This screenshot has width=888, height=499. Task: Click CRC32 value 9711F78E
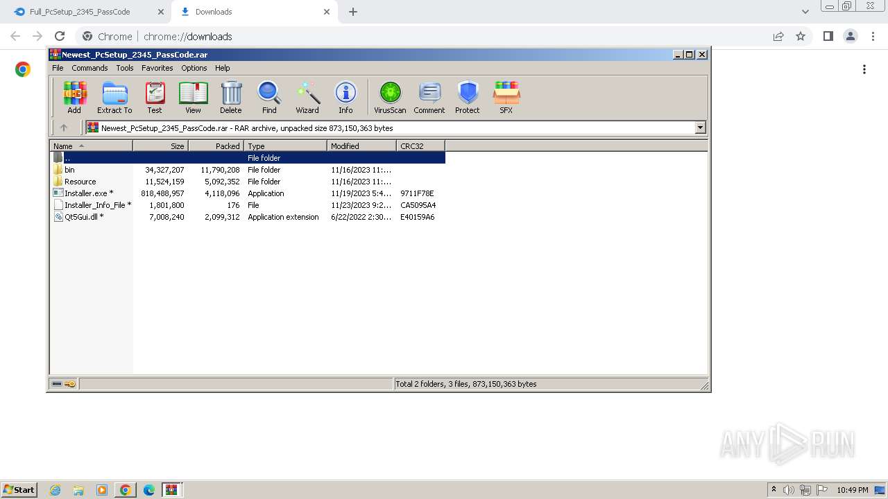point(417,193)
